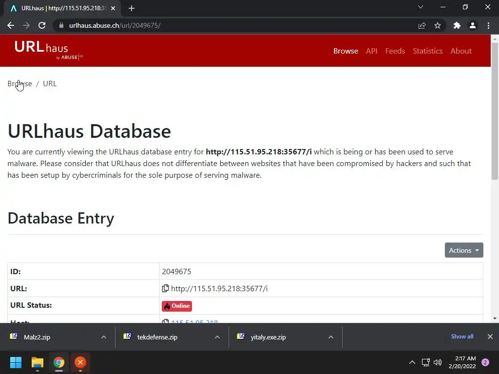The image size is (499, 374).
Task: Open the tekdefense.zip download item
Action: pyautogui.click(x=157, y=337)
